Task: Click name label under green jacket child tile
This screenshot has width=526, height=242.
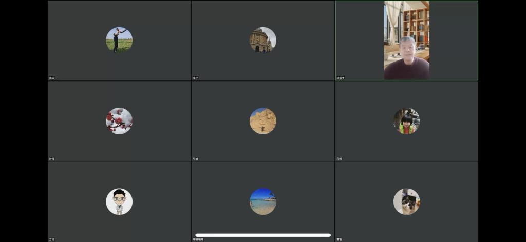Action: 339,159
